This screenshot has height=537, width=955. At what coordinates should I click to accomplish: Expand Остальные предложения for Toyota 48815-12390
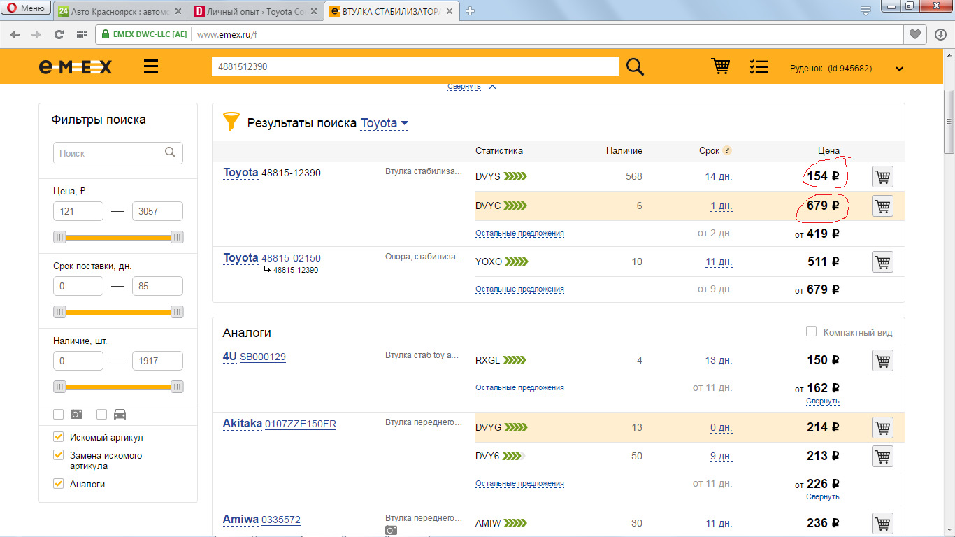point(519,234)
